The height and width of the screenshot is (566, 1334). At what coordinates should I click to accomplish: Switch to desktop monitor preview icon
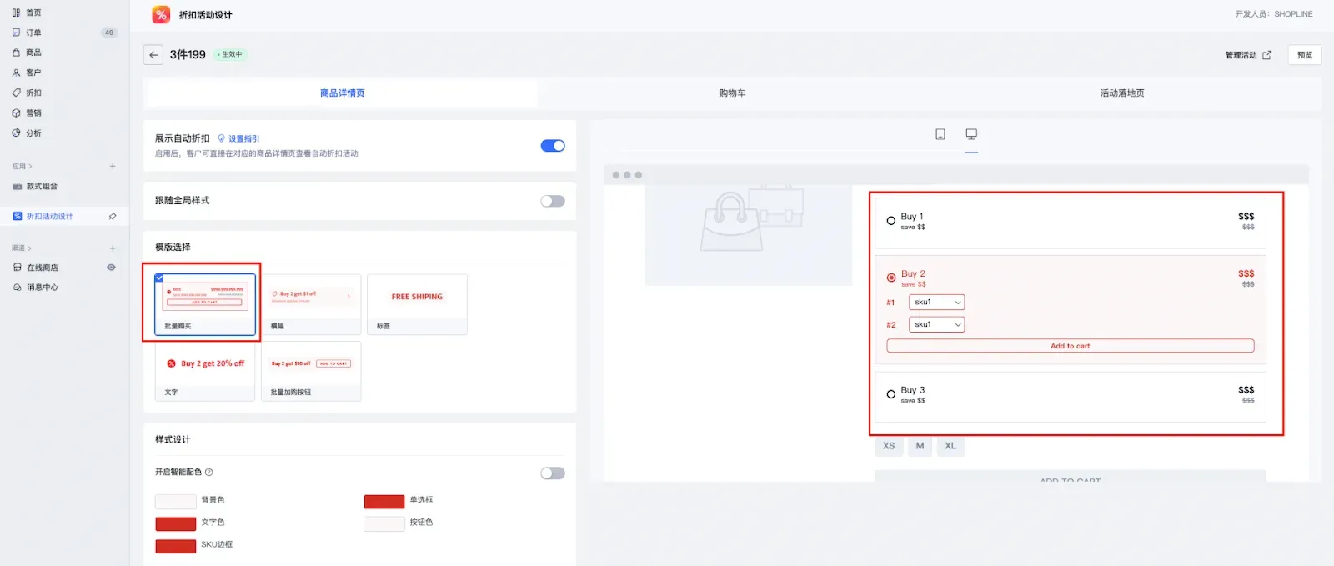pos(971,134)
